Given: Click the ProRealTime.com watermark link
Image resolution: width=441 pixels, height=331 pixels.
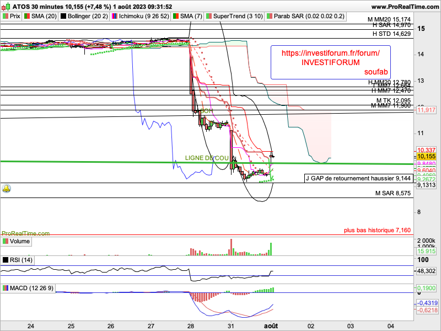Looking at the screenshot, I should pyautogui.click(x=25, y=234).
